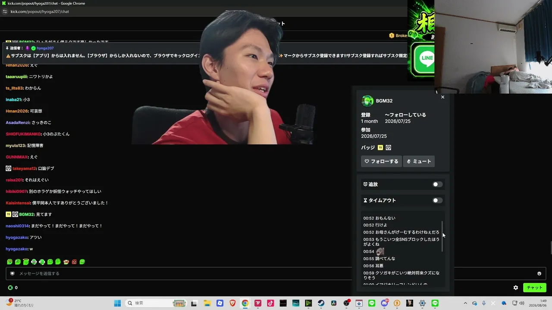
Task: Click the green Kick points icon
Action: click(x=10, y=288)
